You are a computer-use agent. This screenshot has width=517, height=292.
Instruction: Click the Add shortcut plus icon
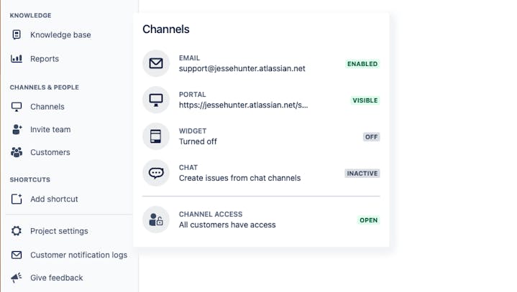[x=17, y=199]
